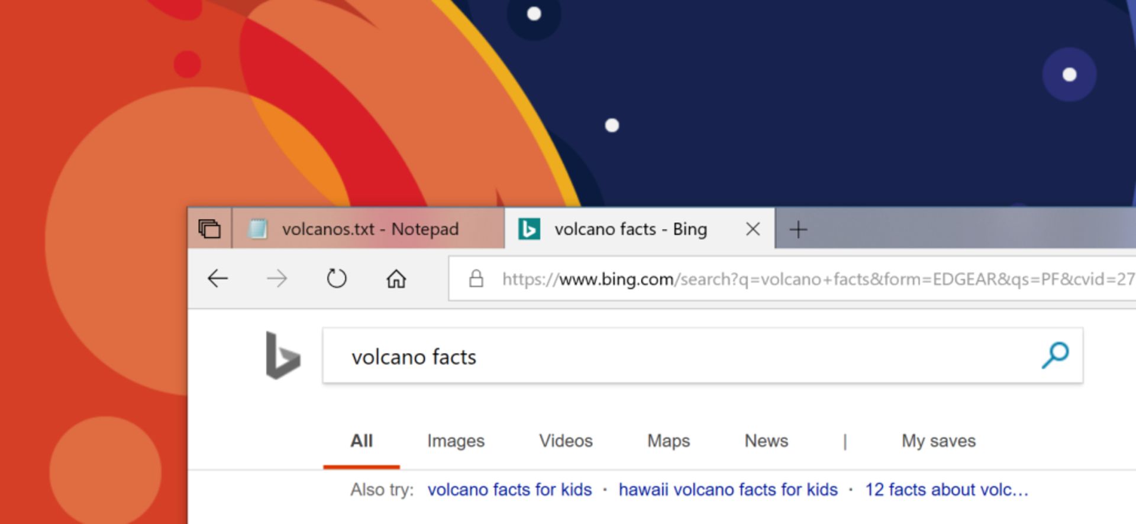This screenshot has height=524, width=1136.
Task: Select the Images results tab
Action: [x=456, y=441]
